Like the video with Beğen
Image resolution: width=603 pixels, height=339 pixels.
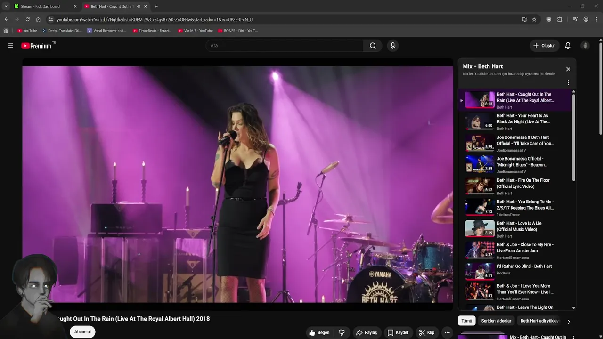coord(319,332)
